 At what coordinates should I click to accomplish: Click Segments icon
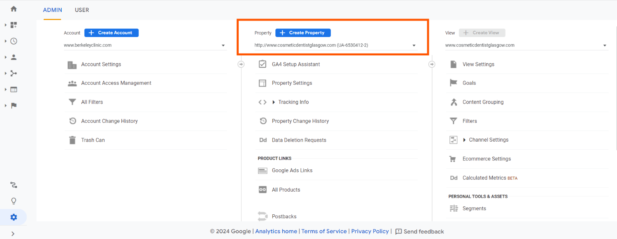pos(453,208)
